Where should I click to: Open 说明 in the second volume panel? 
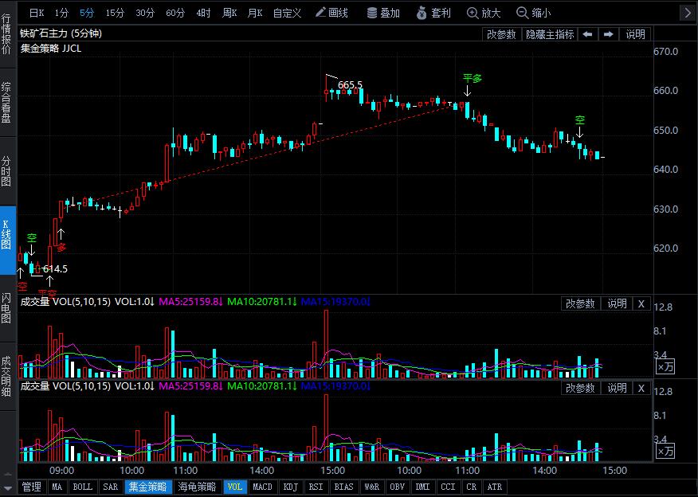[x=617, y=388]
